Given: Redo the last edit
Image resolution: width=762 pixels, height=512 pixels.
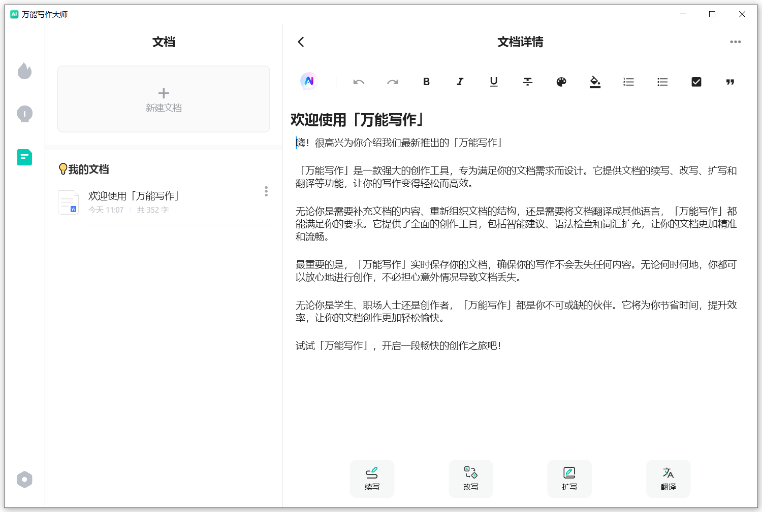Looking at the screenshot, I should [393, 82].
